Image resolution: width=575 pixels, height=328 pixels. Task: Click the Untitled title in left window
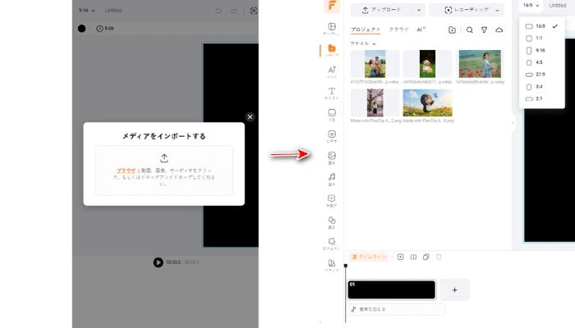[x=113, y=11]
